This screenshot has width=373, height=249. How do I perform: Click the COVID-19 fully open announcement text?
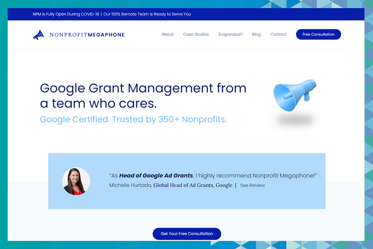click(66, 14)
